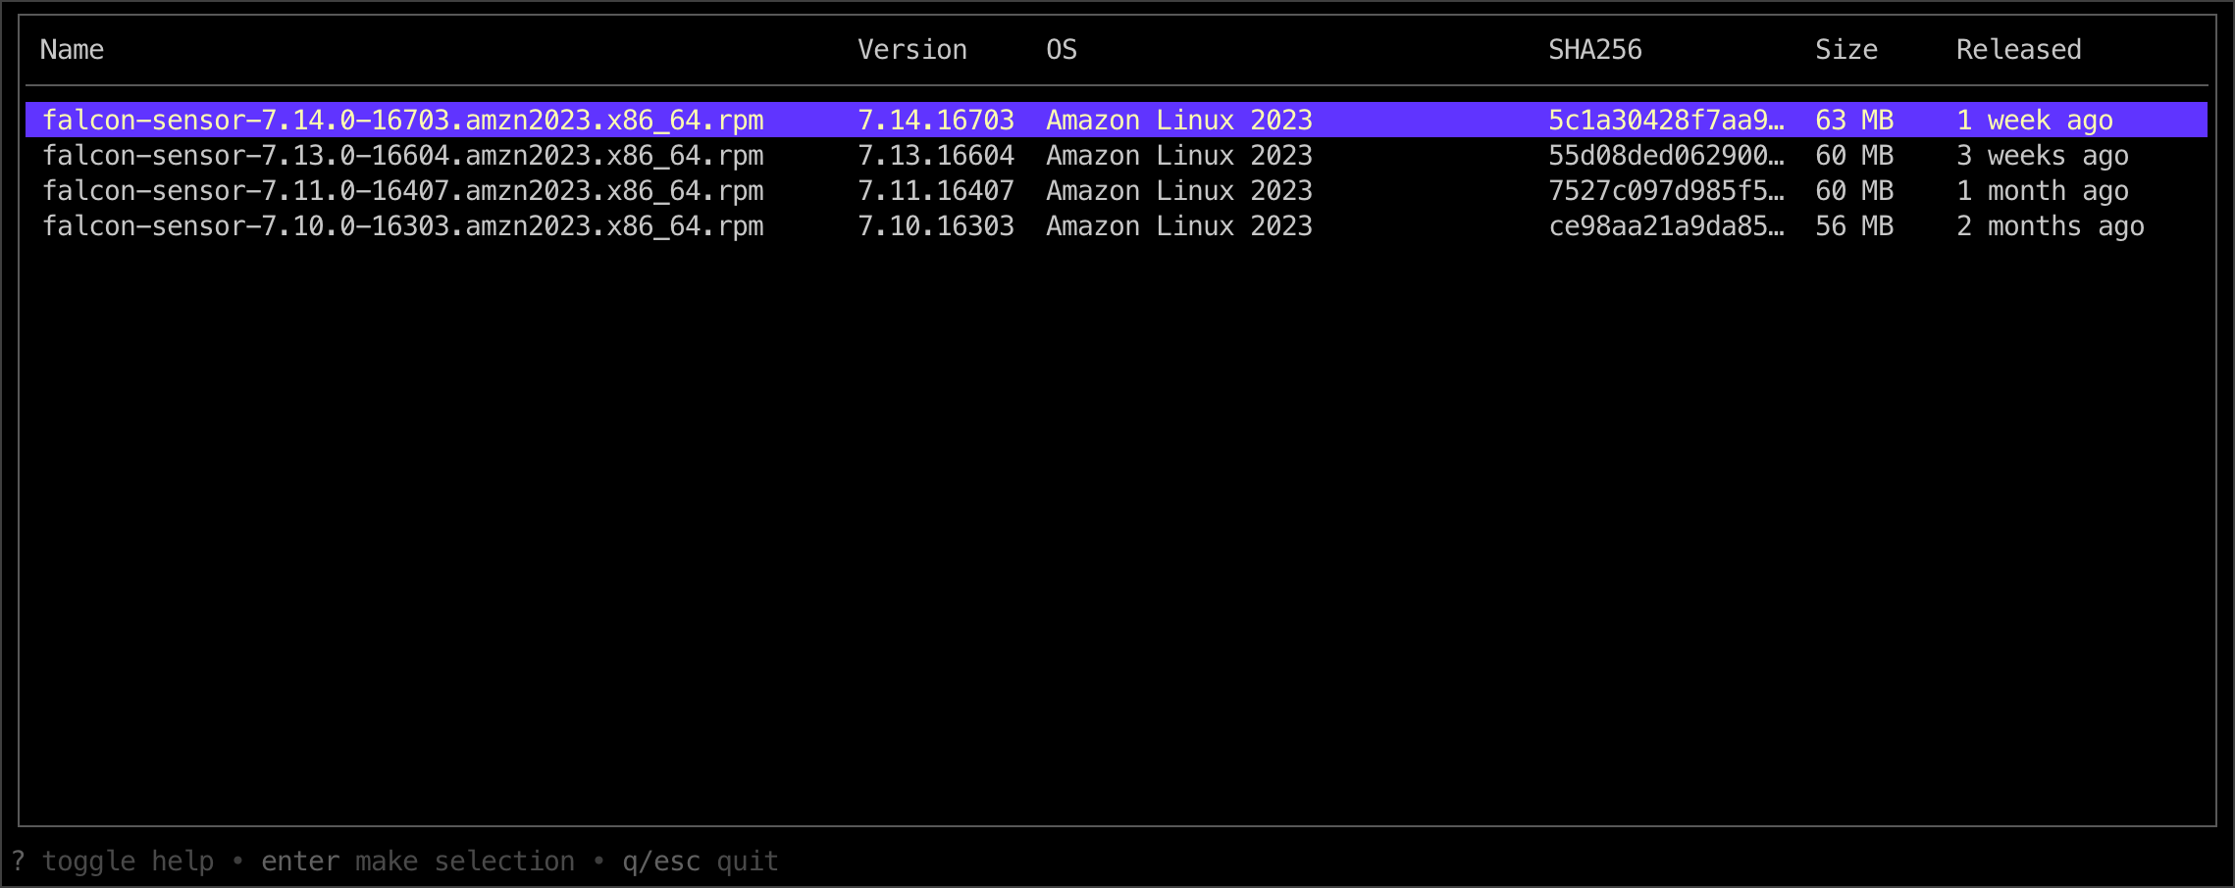Click the Version column header

[x=912, y=50]
